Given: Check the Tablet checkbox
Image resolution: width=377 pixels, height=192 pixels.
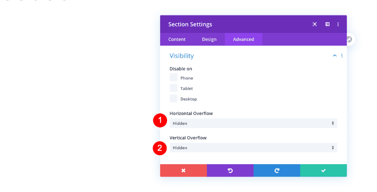Looking at the screenshot, I should click(x=174, y=88).
